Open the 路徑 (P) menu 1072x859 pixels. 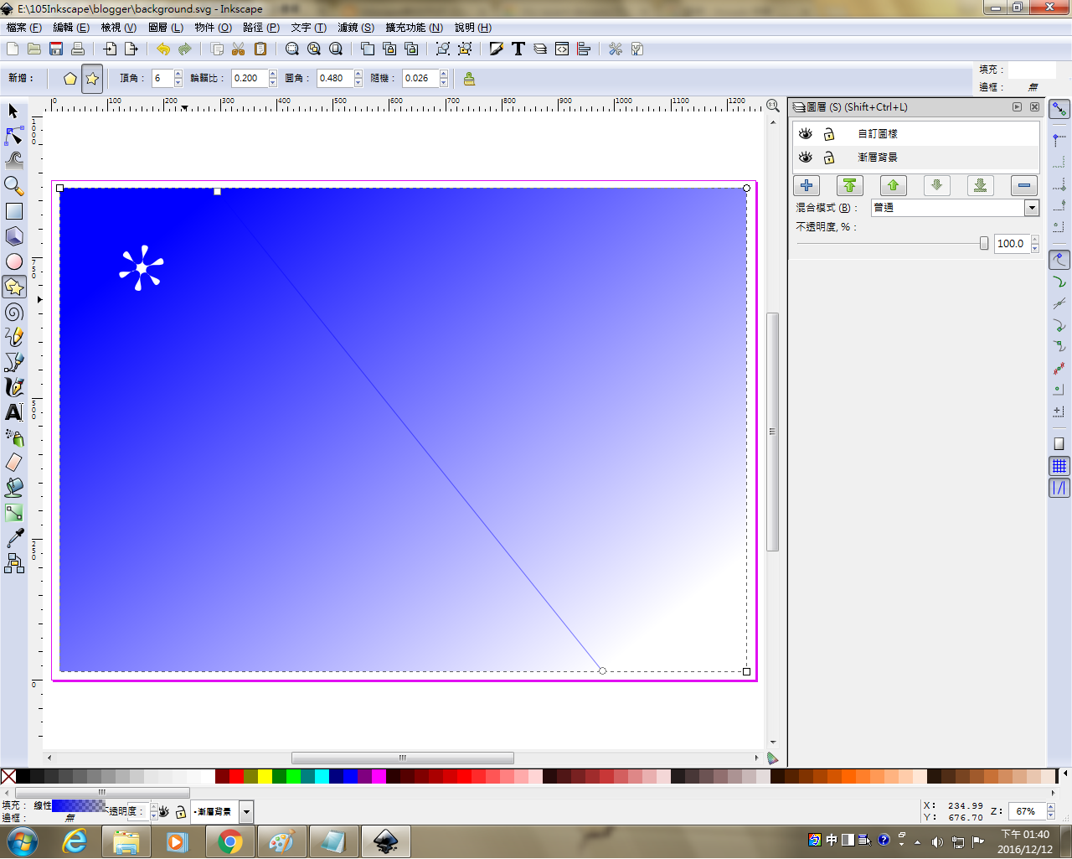pos(261,28)
